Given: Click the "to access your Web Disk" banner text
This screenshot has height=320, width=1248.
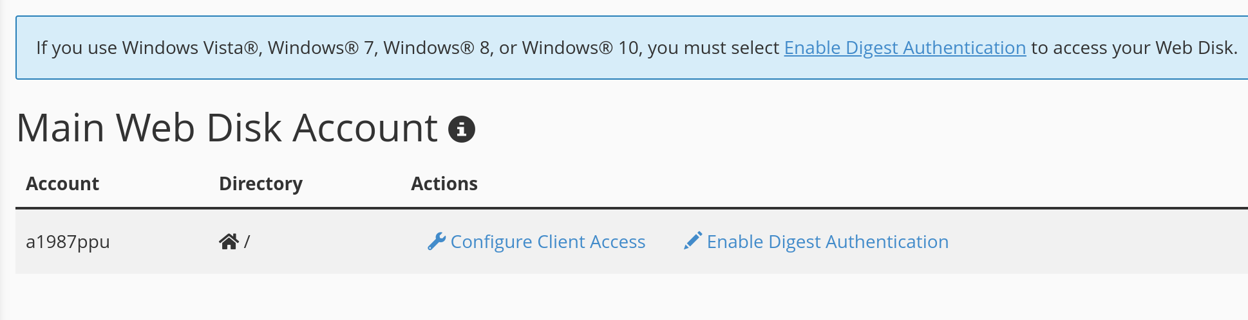Looking at the screenshot, I should pyautogui.click(x=1133, y=48).
